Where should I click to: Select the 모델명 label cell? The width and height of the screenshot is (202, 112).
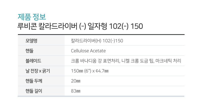click(41, 40)
